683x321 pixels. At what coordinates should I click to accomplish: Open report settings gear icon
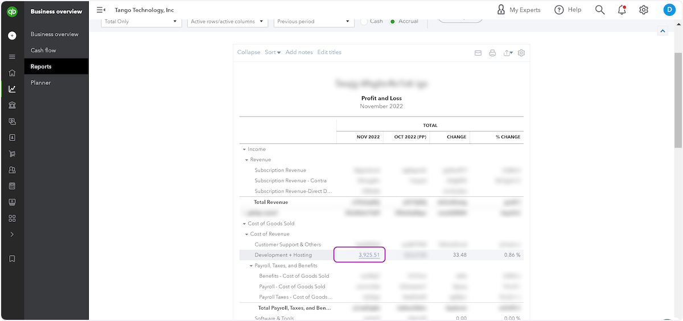[521, 53]
